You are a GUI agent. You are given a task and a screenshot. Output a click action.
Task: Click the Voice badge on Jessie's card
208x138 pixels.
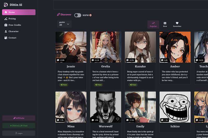click(x=64, y=85)
